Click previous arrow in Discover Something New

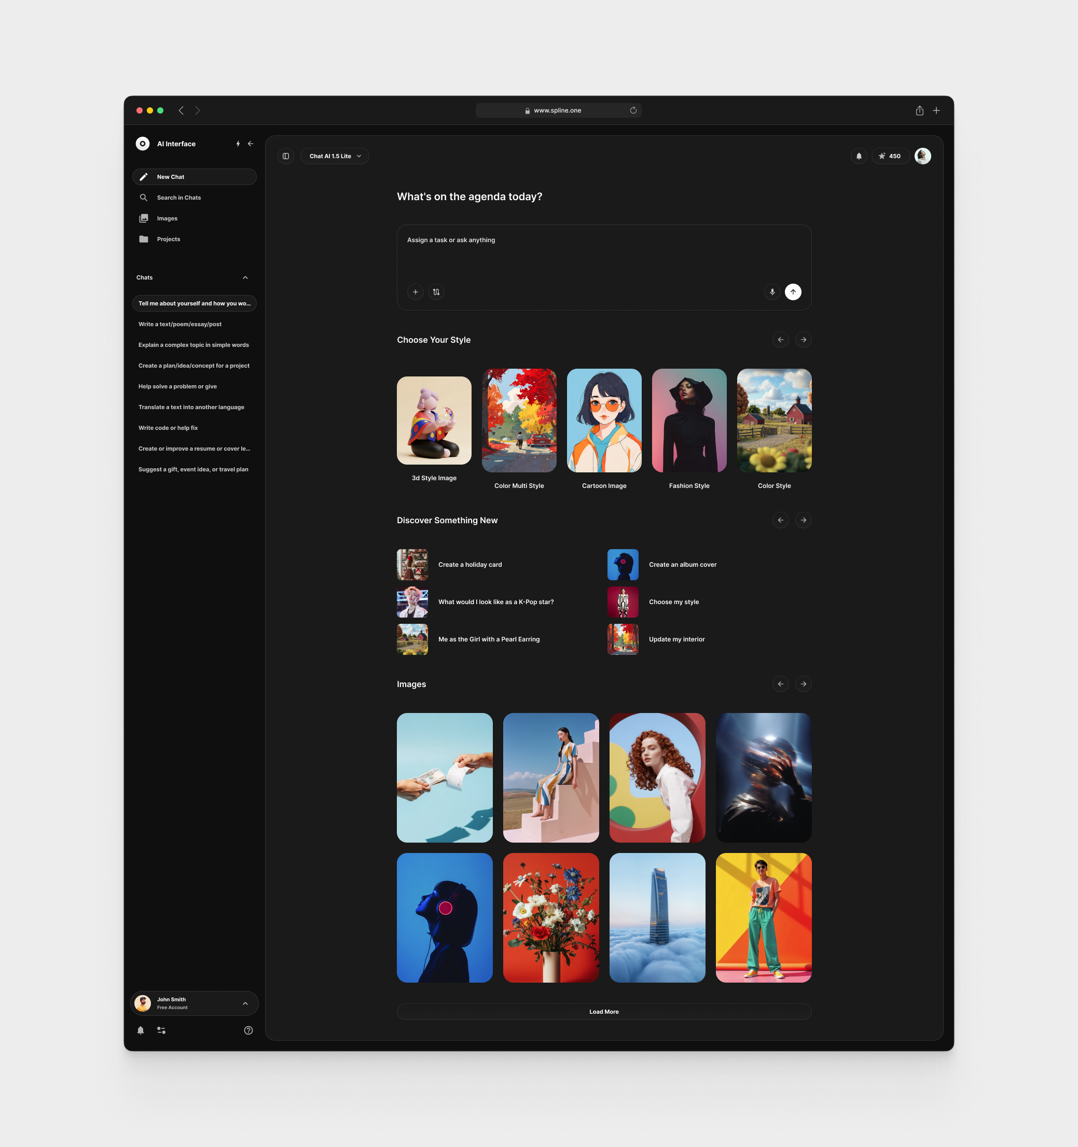tap(780, 521)
